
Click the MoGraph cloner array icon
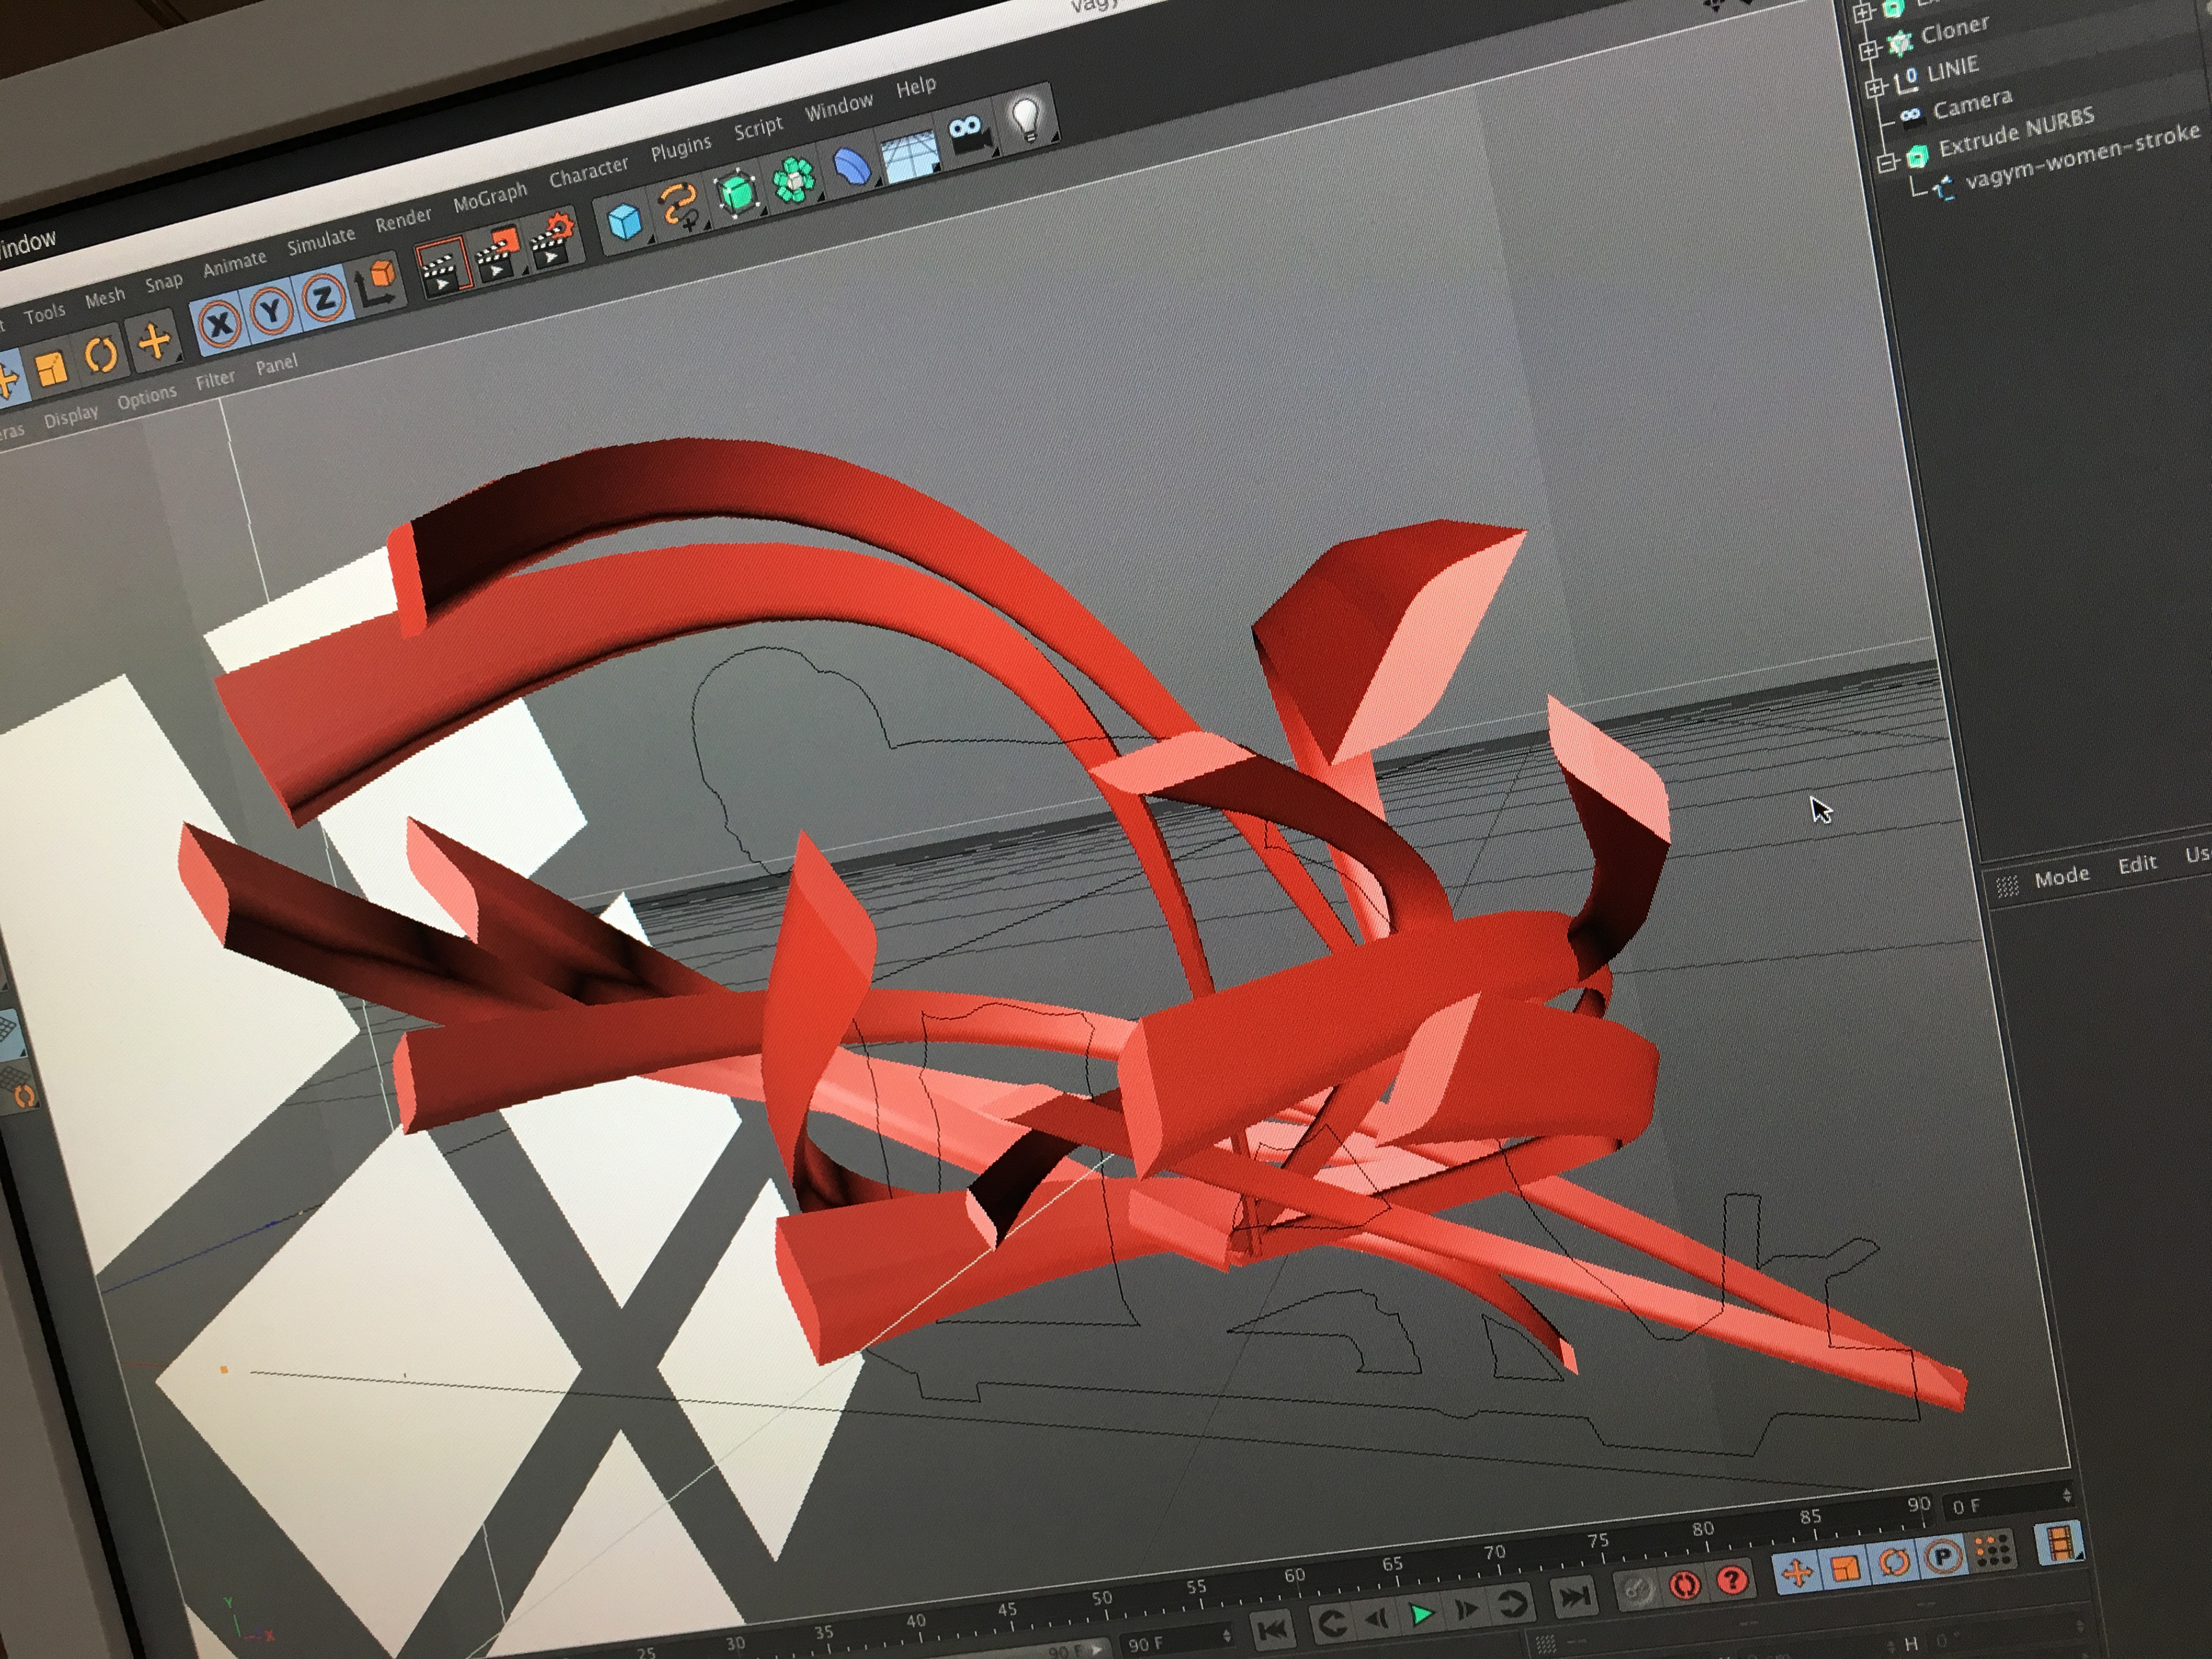(794, 181)
